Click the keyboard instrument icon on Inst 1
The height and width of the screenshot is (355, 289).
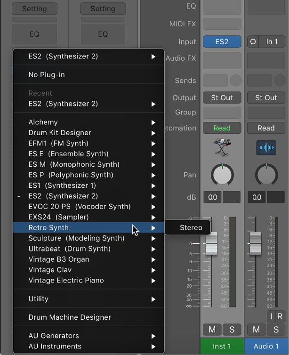[222, 147]
